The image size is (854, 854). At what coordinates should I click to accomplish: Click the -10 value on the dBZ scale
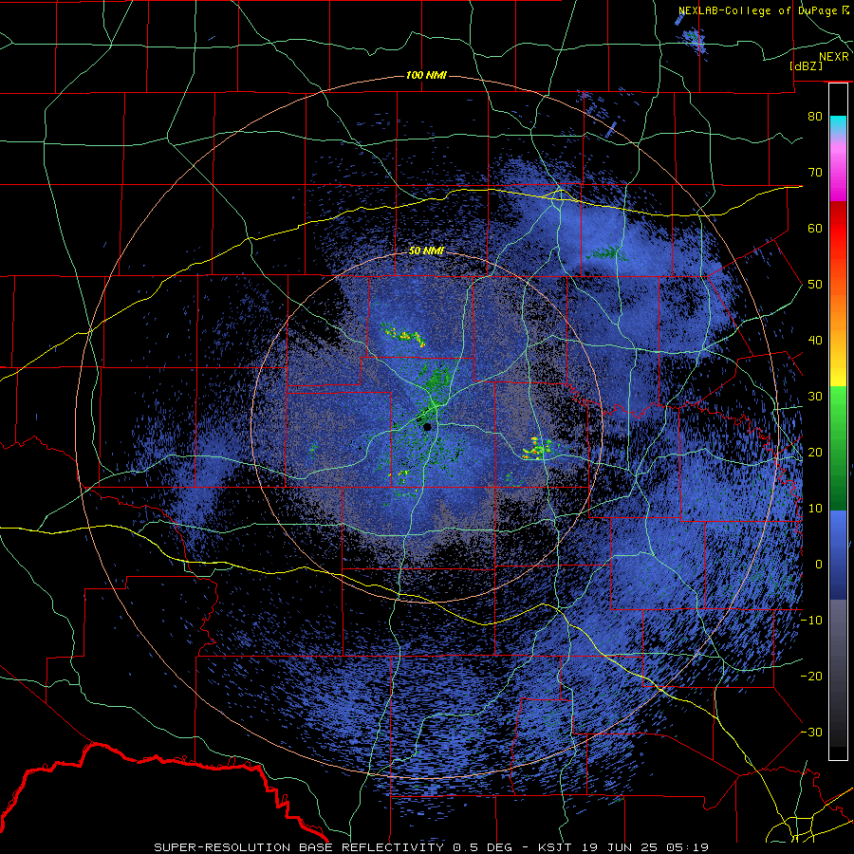point(811,621)
